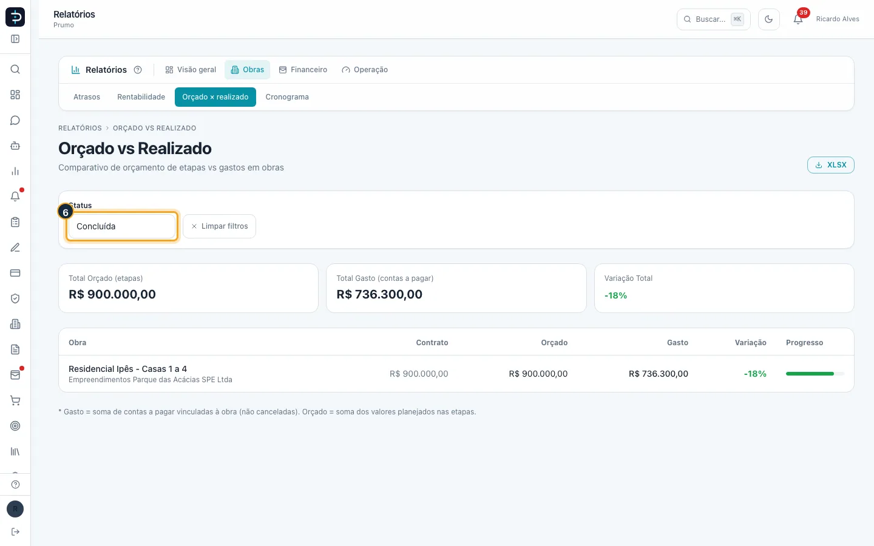This screenshot has width=874, height=546.
Task: Switch to the Cronograma sub-tab
Action: (x=287, y=97)
